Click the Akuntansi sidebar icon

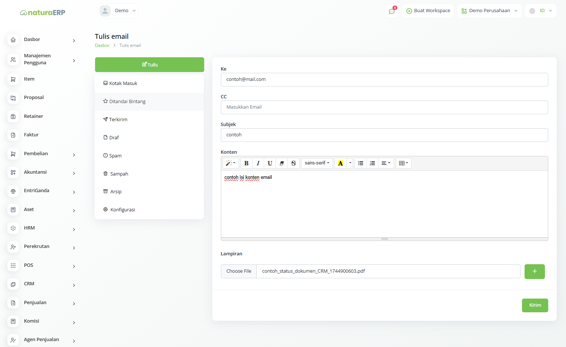point(13,172)
